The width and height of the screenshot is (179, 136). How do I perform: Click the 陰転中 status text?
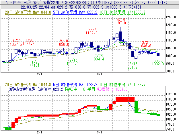click(x=71, y=89)
